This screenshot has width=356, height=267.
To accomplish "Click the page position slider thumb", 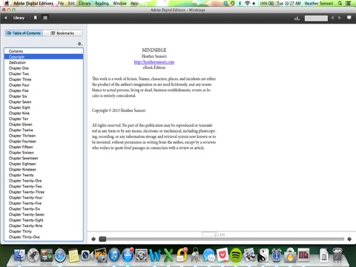I will (102, 239).
